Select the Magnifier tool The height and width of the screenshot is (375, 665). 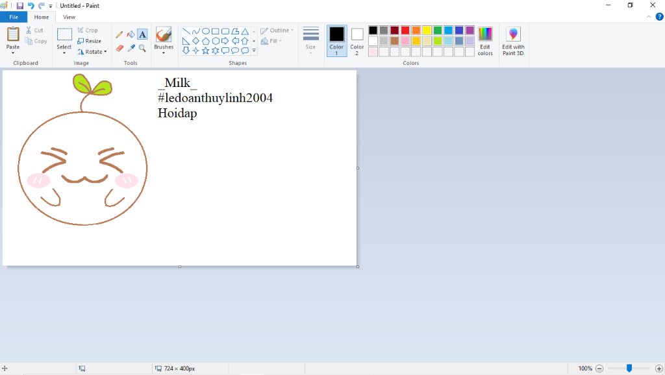[142, 48]
